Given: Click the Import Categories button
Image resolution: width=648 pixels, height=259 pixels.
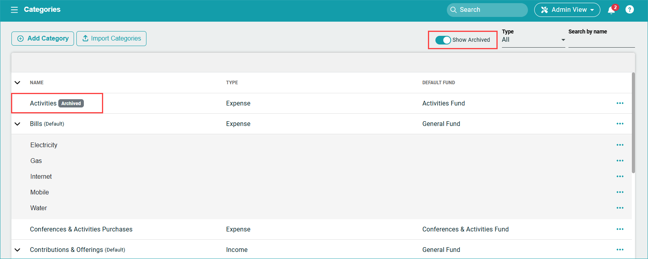Looking at the screenshot, I should [111, 39].
